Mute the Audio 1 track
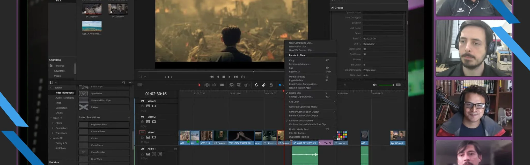Screen dimensions: 530x165 coord(160,154)
